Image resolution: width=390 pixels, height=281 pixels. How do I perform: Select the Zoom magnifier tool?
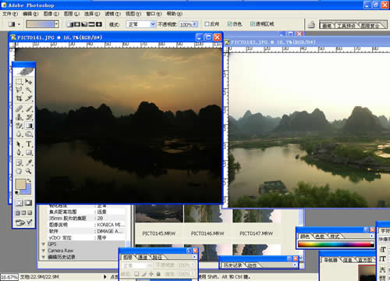click(29, 171)
